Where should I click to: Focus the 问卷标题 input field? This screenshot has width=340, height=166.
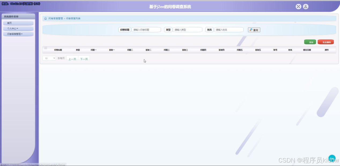click(146, 30)
